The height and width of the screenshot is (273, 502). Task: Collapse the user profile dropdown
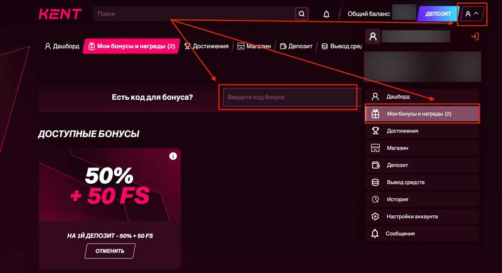(473, 14)
